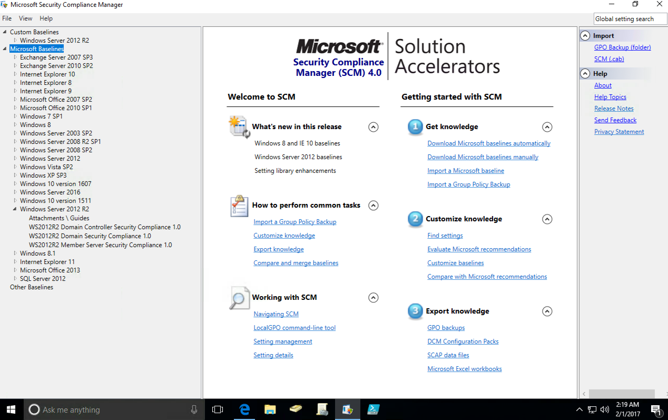The height and width of the screenshot is (420, 668).
Task: Click the step 1 Get knowledge badge
Action: 415,127
